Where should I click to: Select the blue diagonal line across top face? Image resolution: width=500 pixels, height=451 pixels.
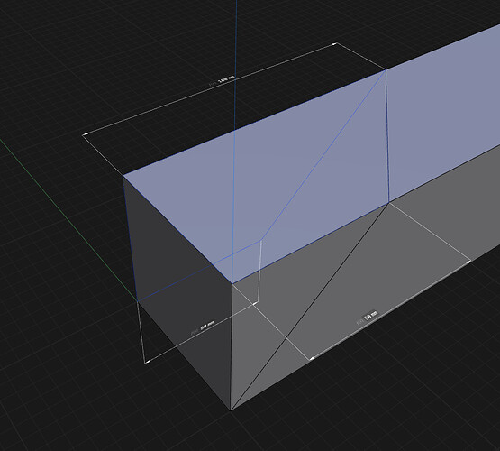point(323,154)
